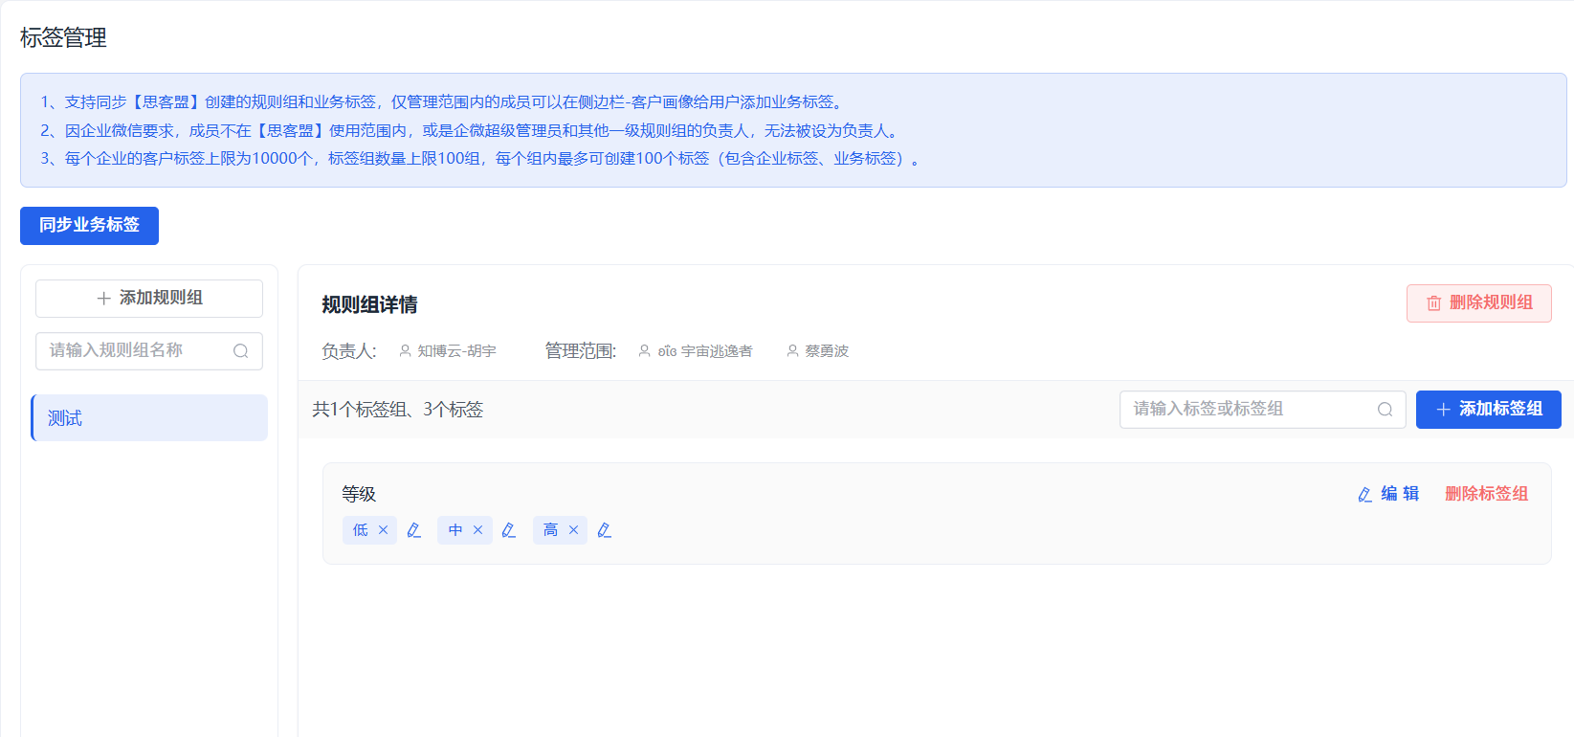Click the search icon in the rule group name field
1574x737 pixels.
[241, 351]
